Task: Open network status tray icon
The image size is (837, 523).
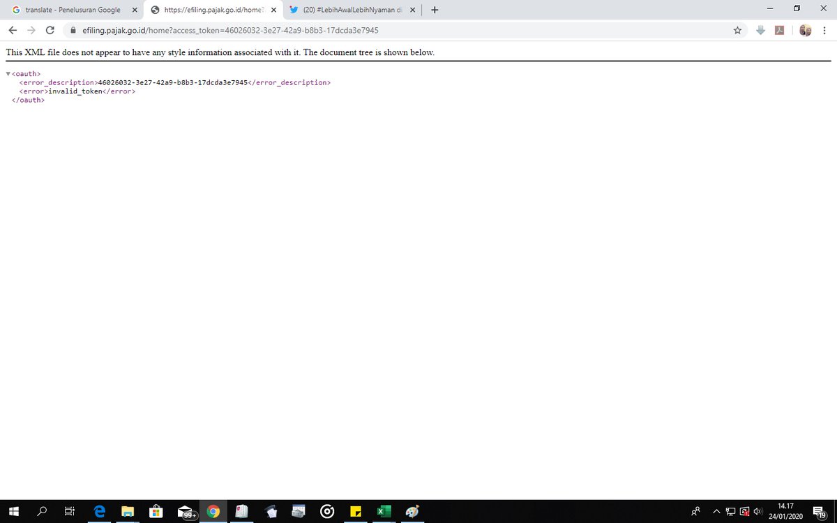Action: [730, 511]
